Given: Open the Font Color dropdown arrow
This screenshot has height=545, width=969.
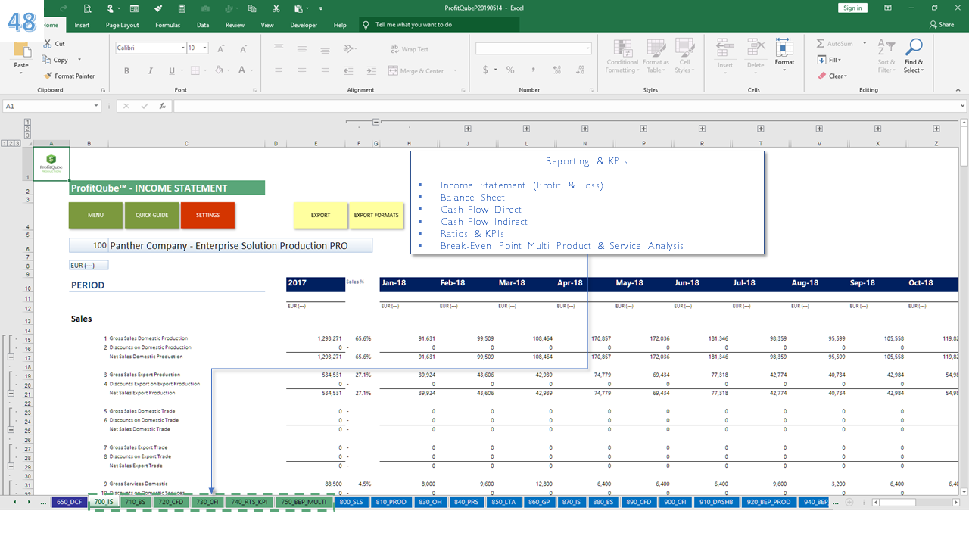Looking at the screenshot, I should [251, 70].
